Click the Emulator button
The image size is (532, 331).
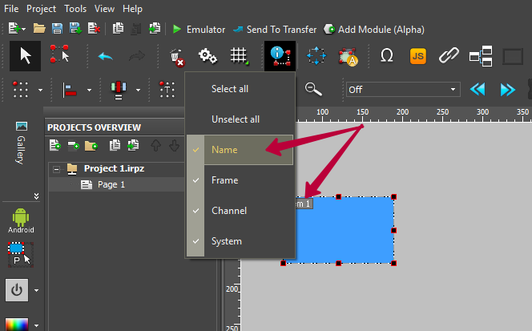coord(199,29)
